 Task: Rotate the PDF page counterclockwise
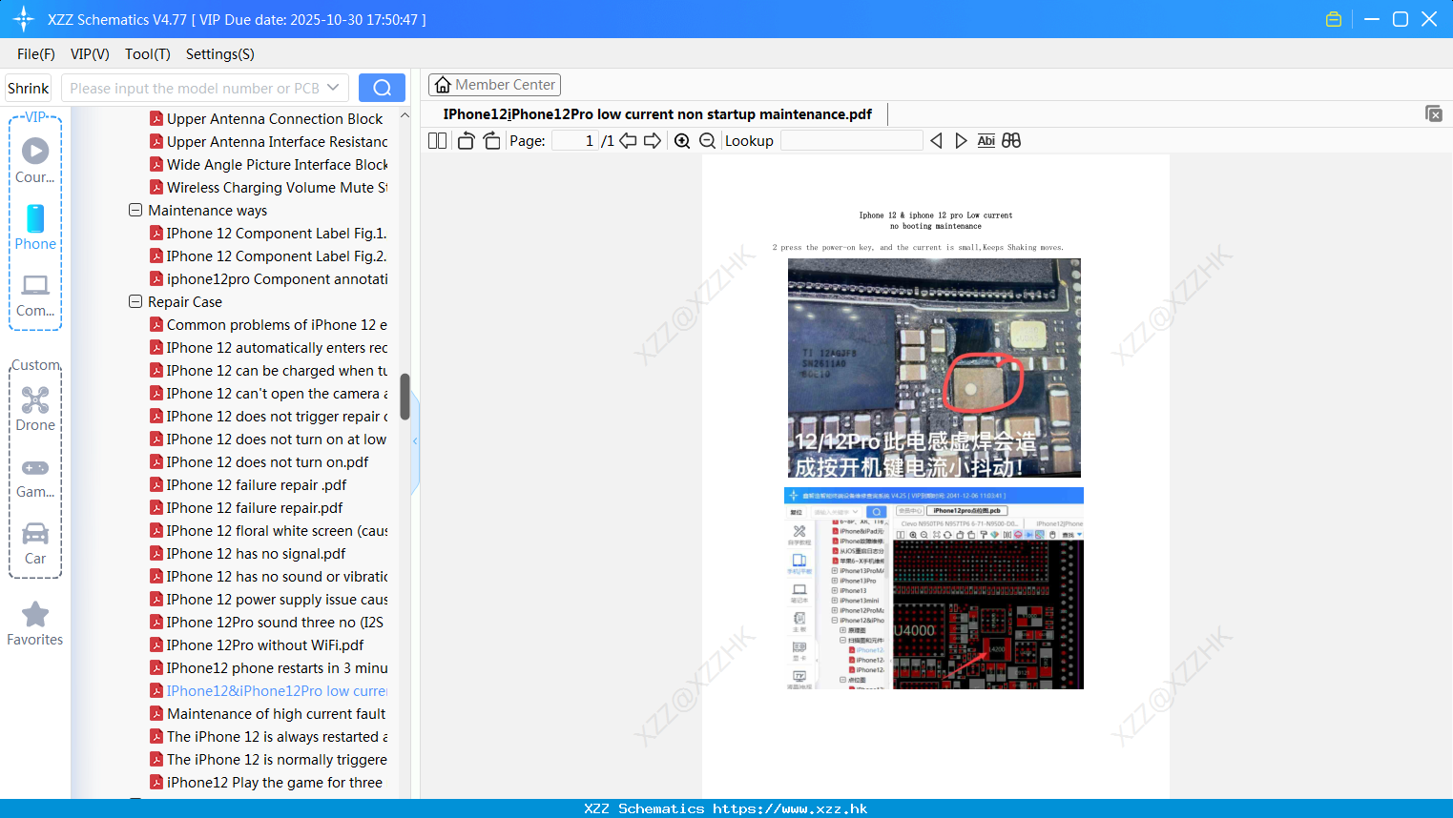pyautogui.click(x=466, y=140)
